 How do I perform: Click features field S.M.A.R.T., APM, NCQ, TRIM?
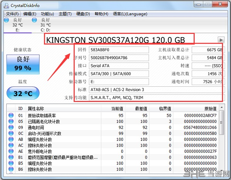pyautogui.click(x=157, y=97)
